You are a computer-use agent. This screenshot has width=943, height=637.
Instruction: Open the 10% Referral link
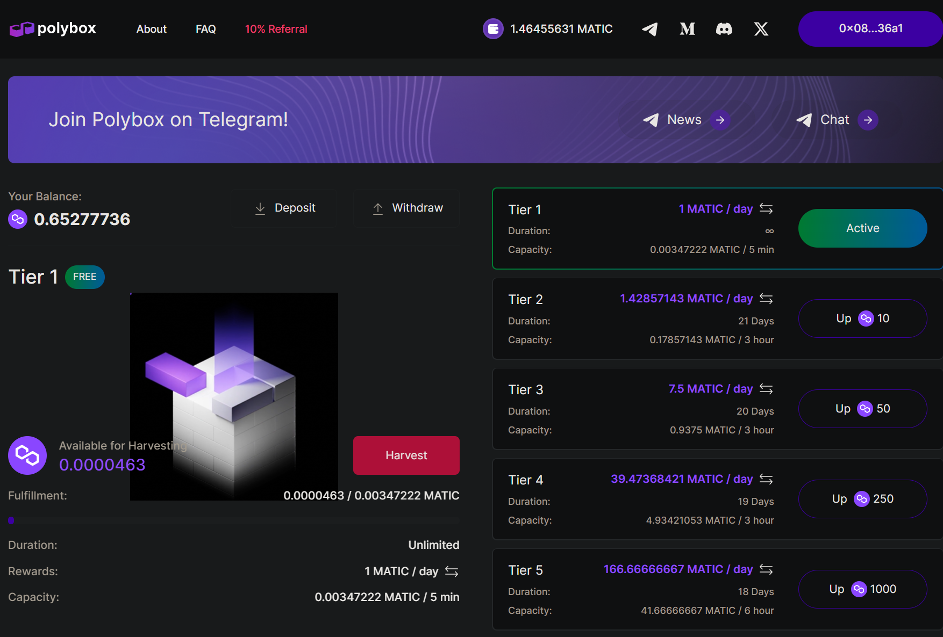276,29
